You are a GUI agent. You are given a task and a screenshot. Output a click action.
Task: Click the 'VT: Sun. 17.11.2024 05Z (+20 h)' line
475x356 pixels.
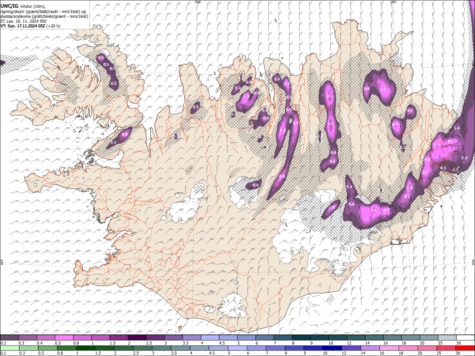coord(30,26)
